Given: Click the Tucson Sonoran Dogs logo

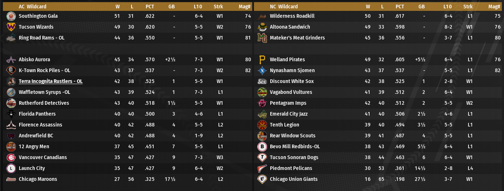Looking at the screenshot, I should (x=262, y=157).
